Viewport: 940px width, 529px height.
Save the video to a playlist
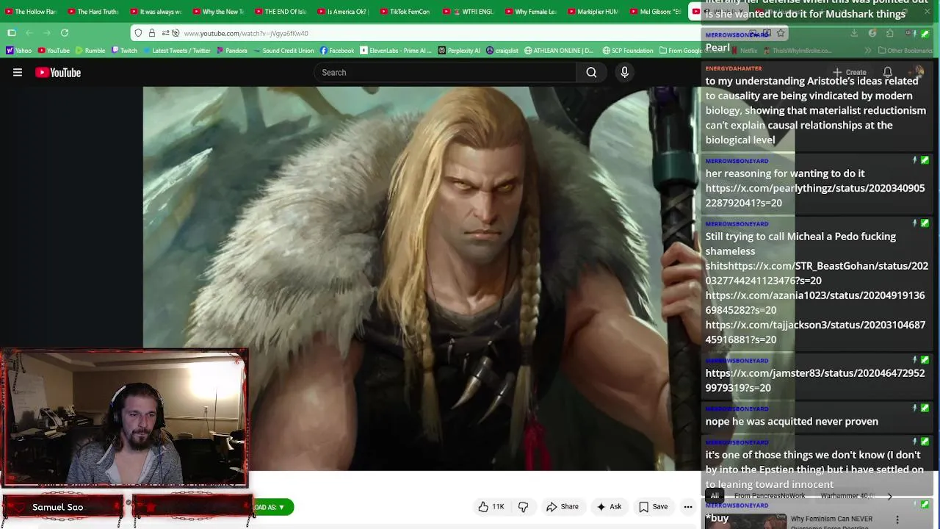(653, 506)
